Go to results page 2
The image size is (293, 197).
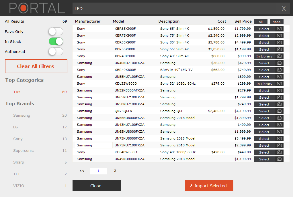(x=115, y=171)
